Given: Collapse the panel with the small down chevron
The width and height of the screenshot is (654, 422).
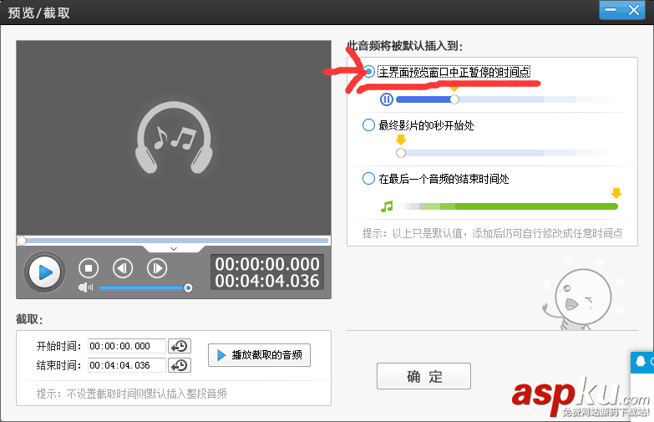Looking at the screenshot, I should coord(174,249).
